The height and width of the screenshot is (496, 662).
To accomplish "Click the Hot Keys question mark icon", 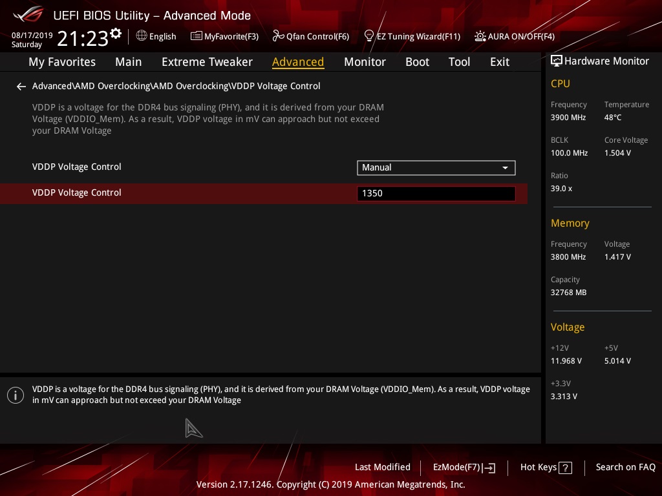I will [x=565, y=468].
